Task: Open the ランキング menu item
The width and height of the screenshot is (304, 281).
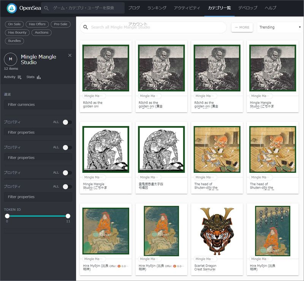Action: coord(157,8)
